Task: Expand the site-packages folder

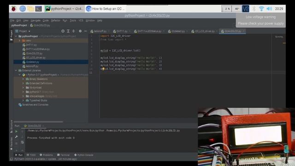Action: (24, 96)
